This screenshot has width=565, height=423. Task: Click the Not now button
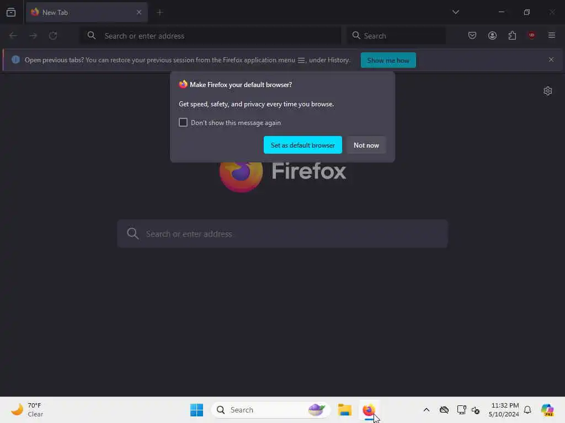pyautogui.click(x=366, y=145)
